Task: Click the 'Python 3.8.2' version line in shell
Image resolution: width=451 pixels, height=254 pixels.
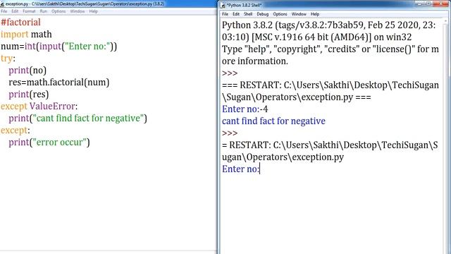Action: [329, 25]
